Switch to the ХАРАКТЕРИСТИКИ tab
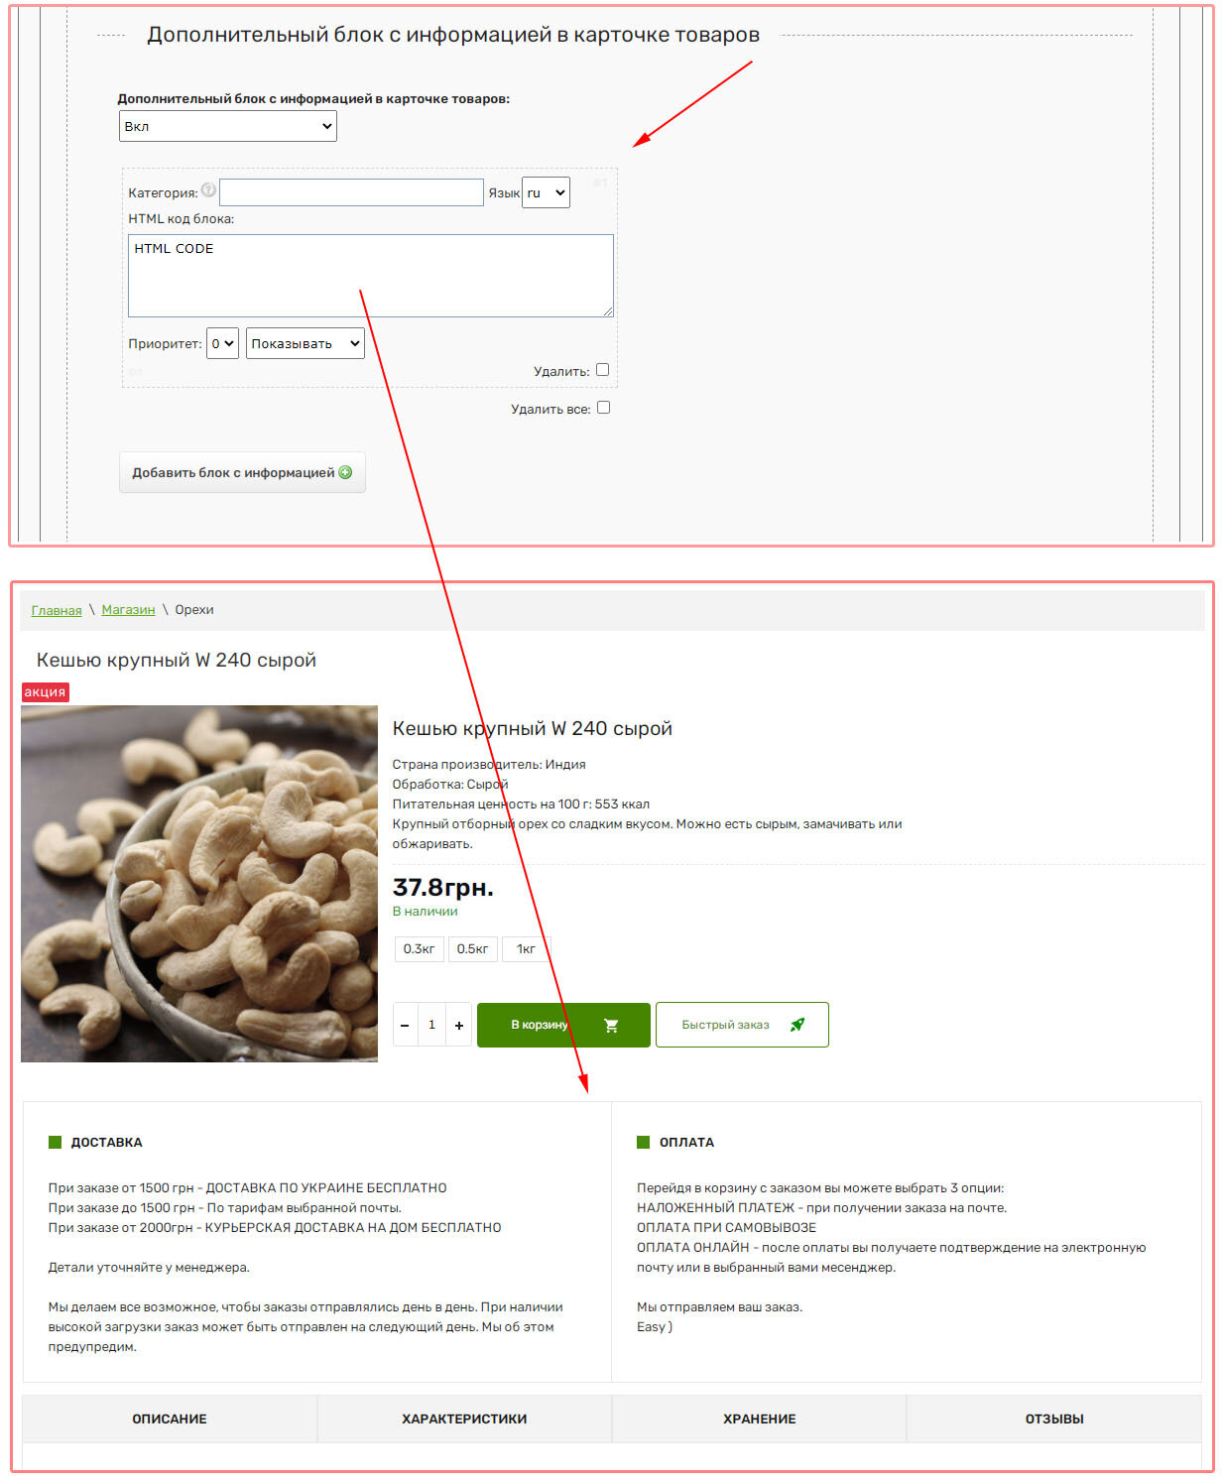The height and width of the screenshot is (1482, 1223). coord(464,1419)
